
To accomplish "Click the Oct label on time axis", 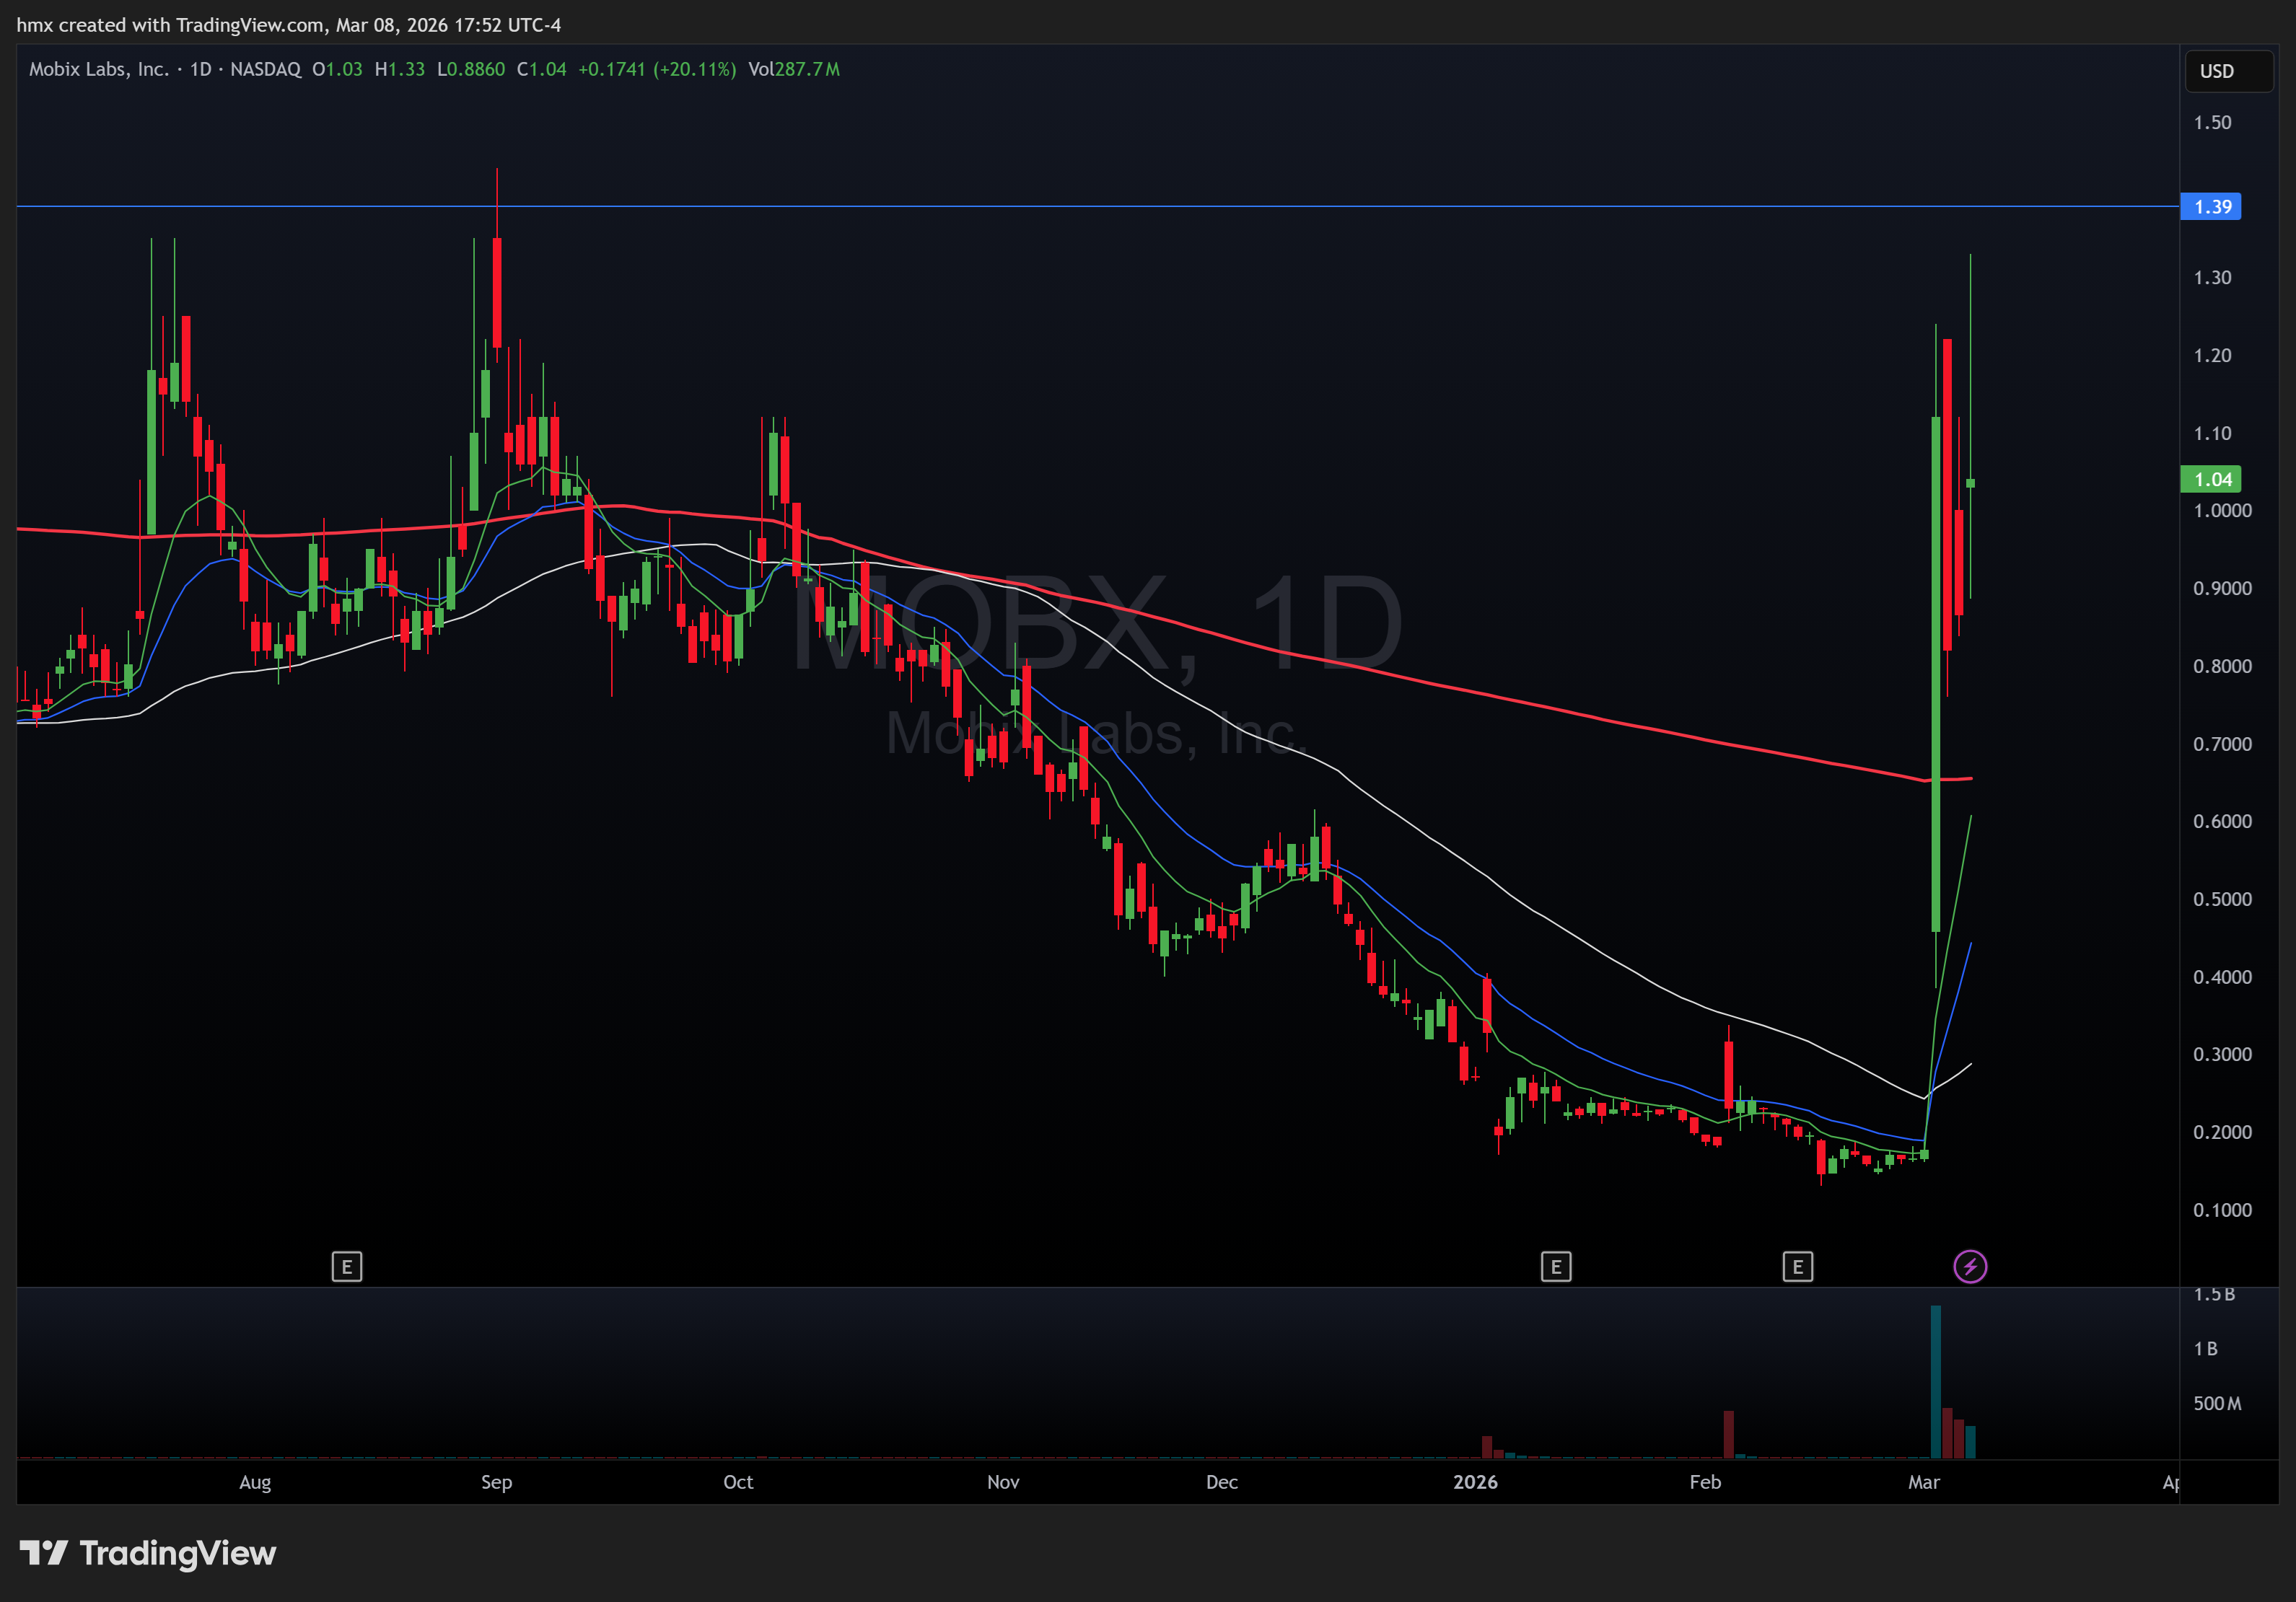I will (x=738, y=1481).
